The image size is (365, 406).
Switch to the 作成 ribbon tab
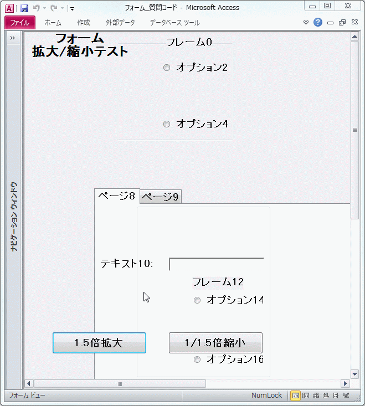click(x=83, y=23)
